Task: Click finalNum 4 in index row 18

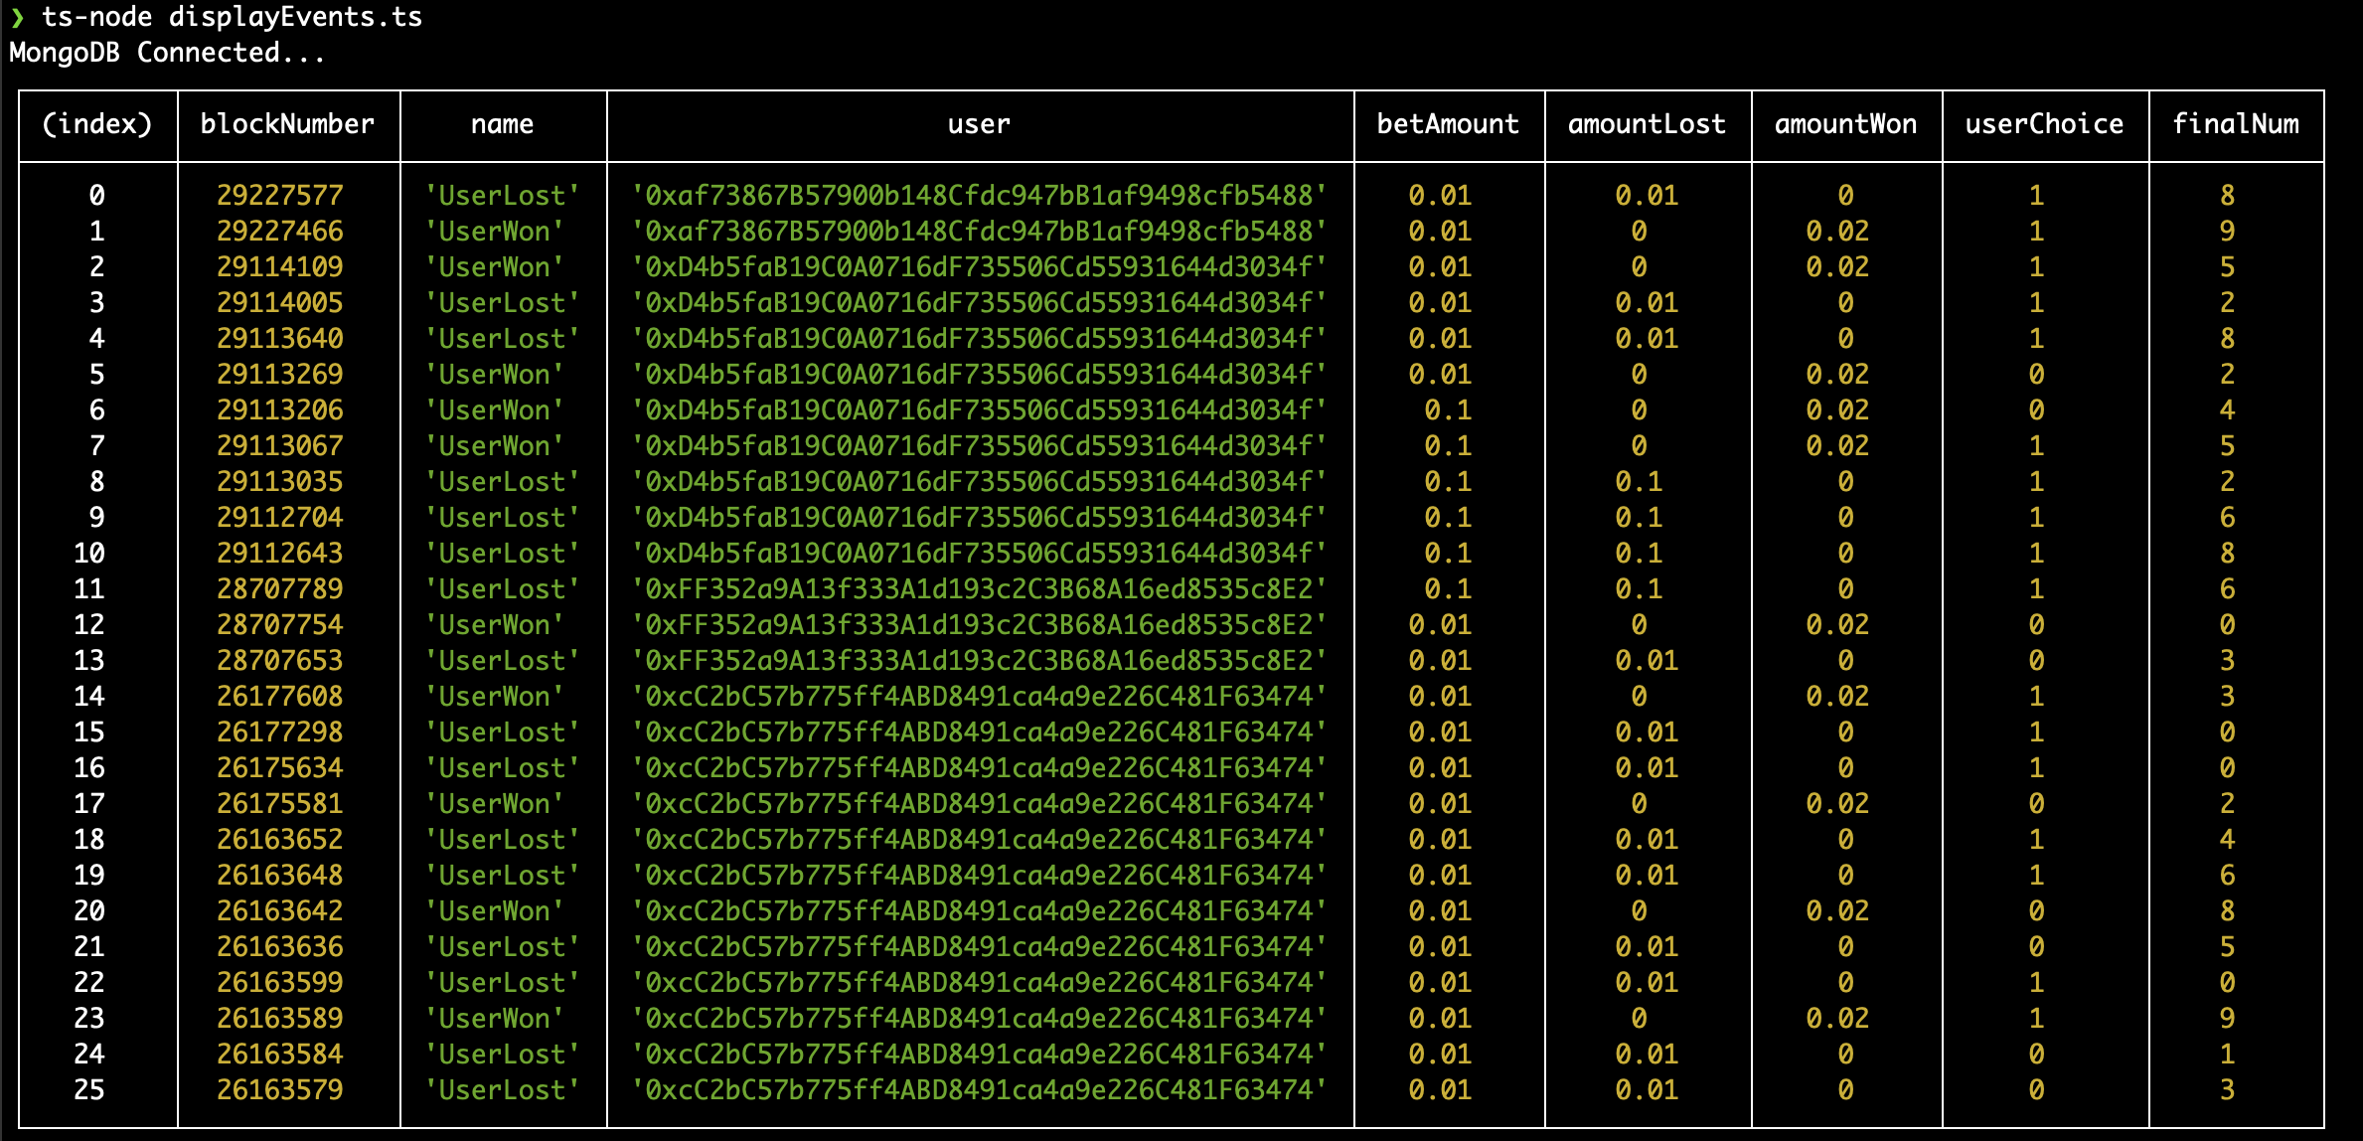Action: [2227, 840]
